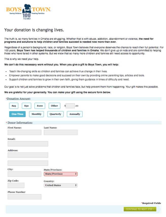Choose Quarterly gift frequency

click(56, 114)
